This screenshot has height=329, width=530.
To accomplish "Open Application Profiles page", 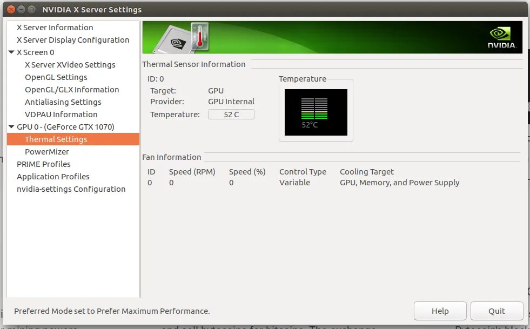I will pyautogui.click(x=53, y=177).
